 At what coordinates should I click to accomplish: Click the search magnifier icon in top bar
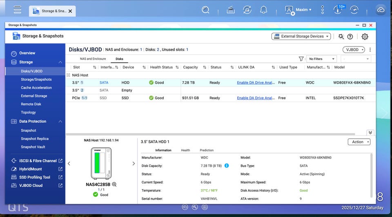(x=206, y=10)
